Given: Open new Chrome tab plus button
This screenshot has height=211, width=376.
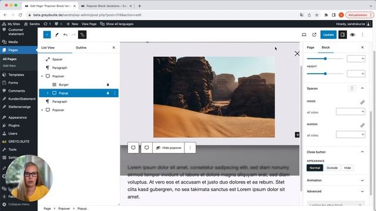Looking at the screenshot, I should coord(140,6).
